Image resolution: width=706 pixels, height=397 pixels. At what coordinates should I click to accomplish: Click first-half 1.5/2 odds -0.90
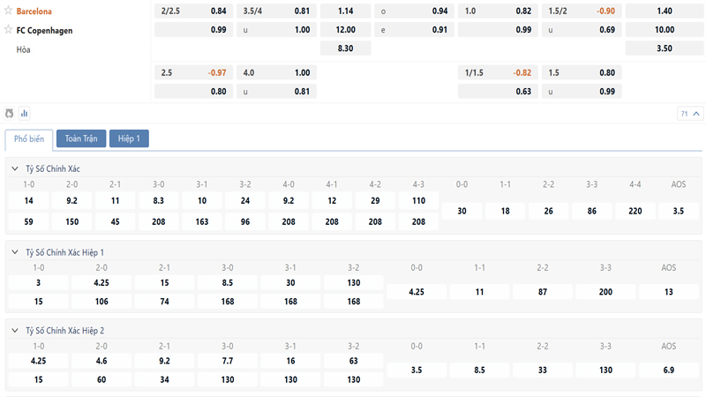click(x=582, y=11)
